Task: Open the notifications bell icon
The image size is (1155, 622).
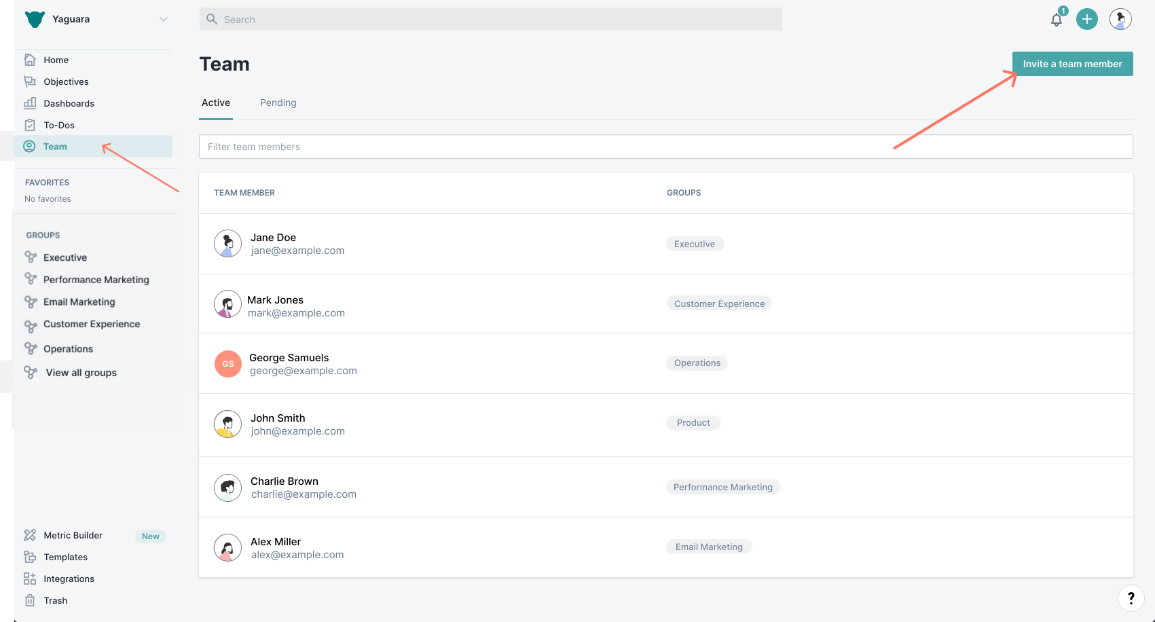Action: click(x=1056, y=20)
